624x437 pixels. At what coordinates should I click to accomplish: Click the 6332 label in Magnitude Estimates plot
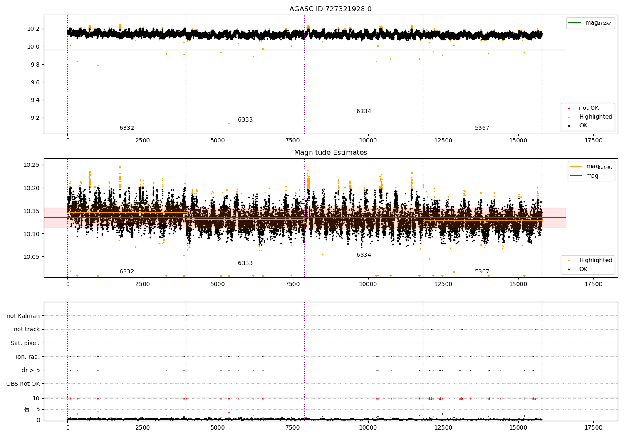point(127,272)
